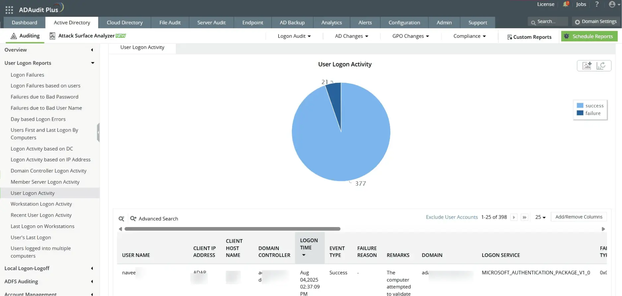Click the Custom Reports icon
Screen dimensions: 622x296
pos(510,37)
